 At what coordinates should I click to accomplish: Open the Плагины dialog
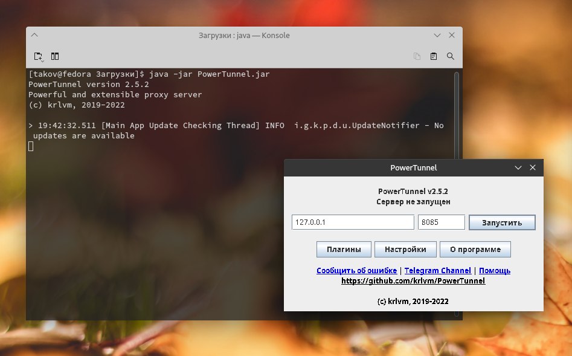(x=344, y=250)
